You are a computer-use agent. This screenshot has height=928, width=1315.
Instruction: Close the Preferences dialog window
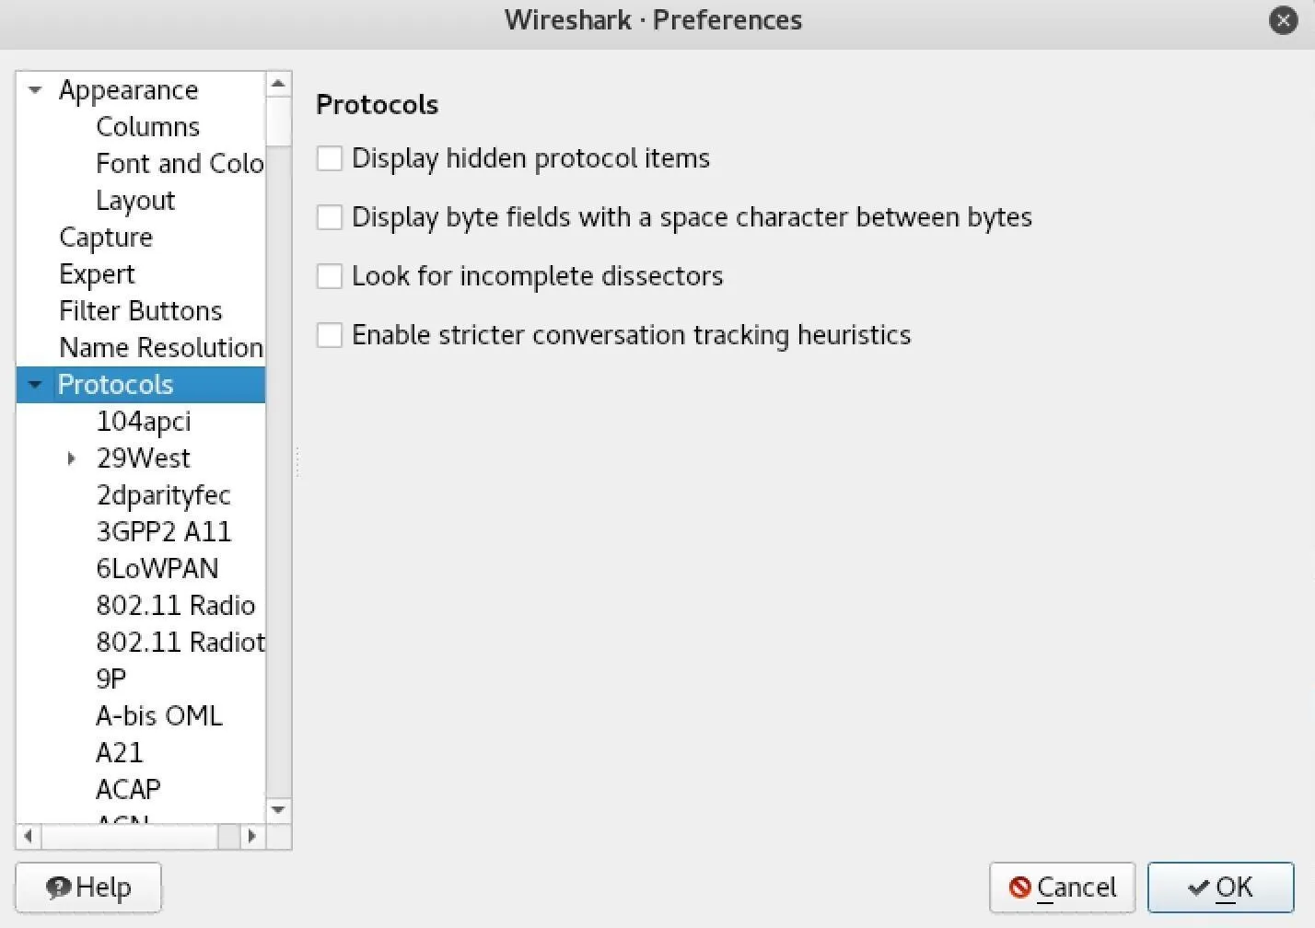tap(1283, 20)
